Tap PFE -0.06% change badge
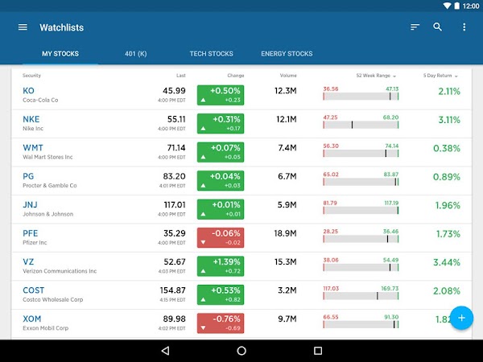This screenshot has height=362, width=483. click(221, 237)
